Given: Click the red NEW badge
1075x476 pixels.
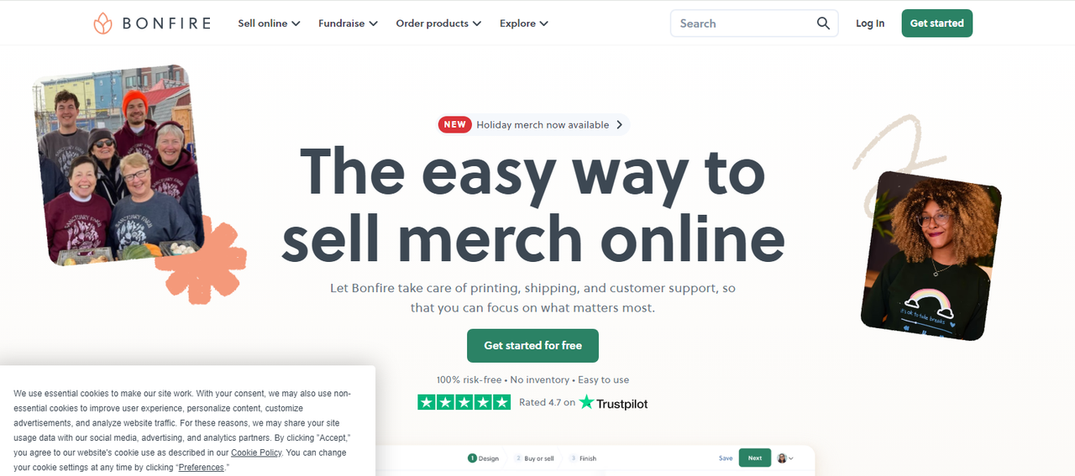Looking at the screenshot, I should tap(454, 124).
